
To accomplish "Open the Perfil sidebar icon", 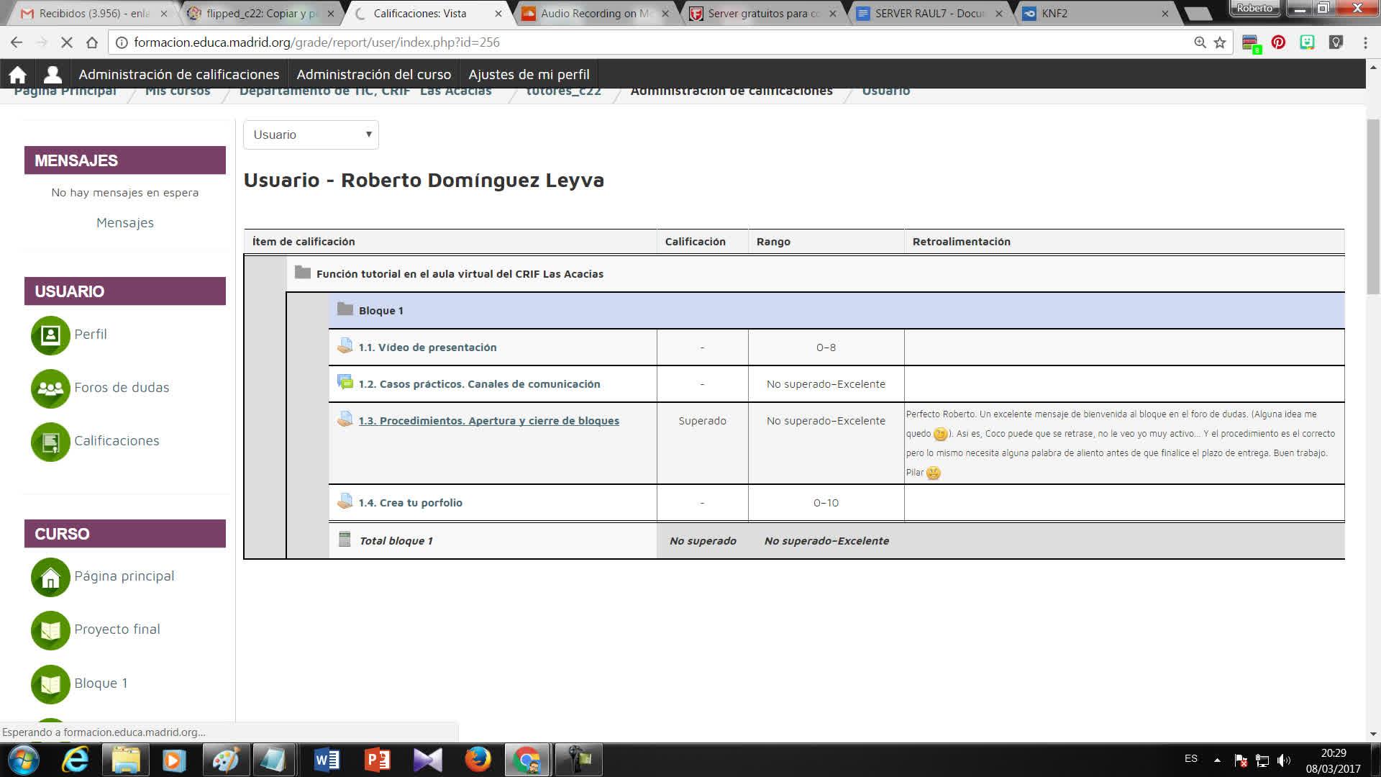I will [50, 335].
